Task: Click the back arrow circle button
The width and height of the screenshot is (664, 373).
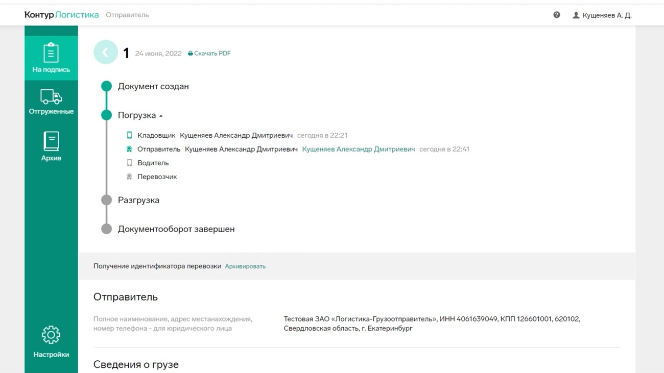Action: tap(106, 52)
